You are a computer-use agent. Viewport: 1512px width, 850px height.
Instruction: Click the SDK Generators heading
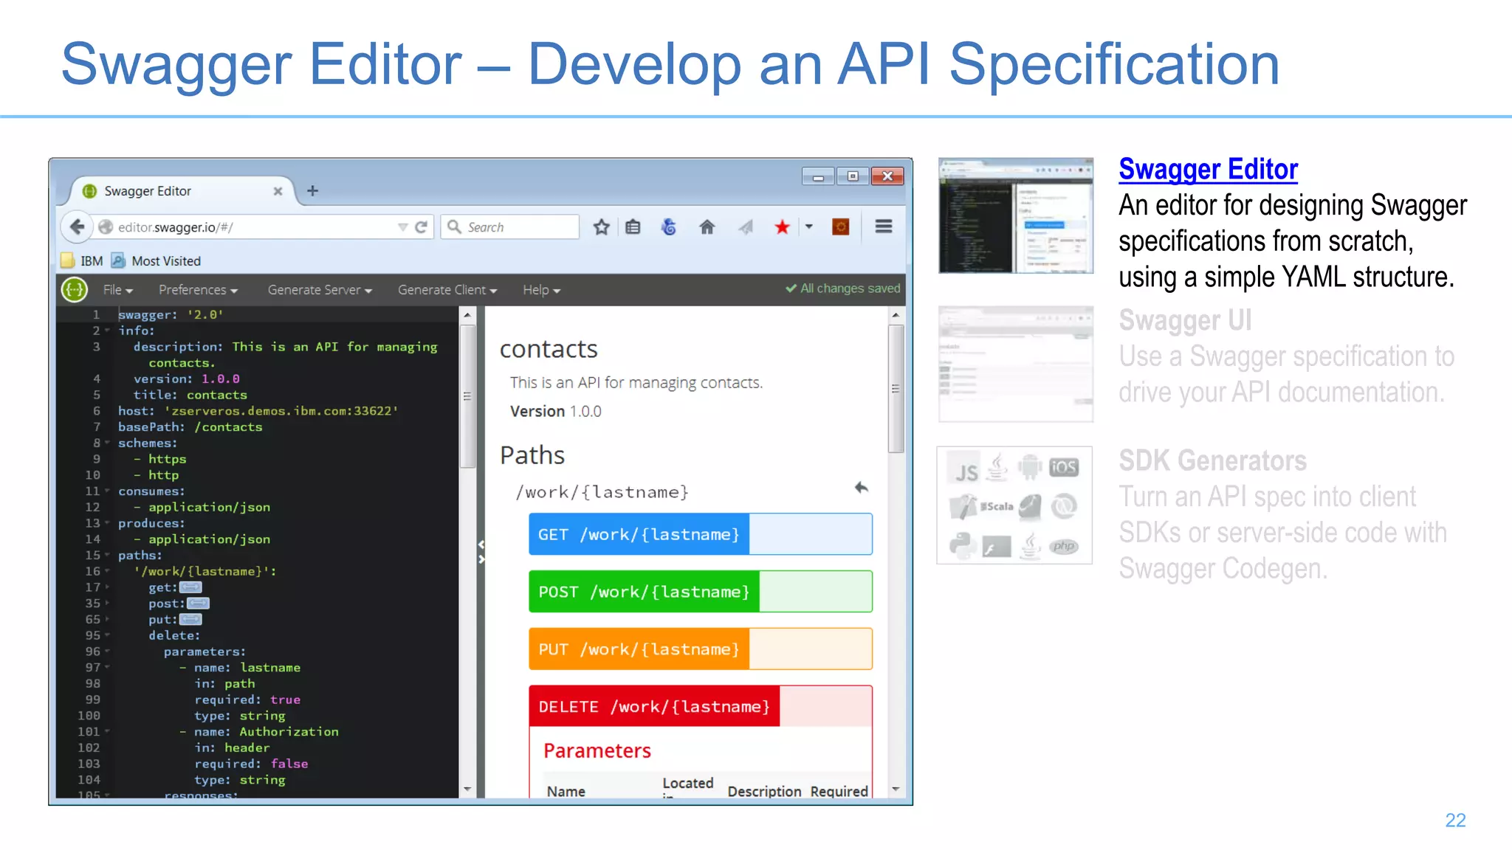[x=1212, y=460]
